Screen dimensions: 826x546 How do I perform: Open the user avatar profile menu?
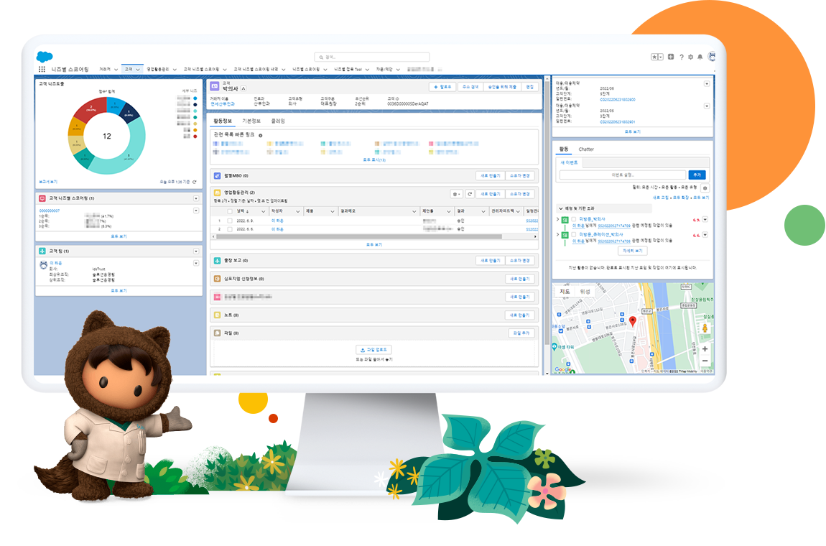(712, 56)
